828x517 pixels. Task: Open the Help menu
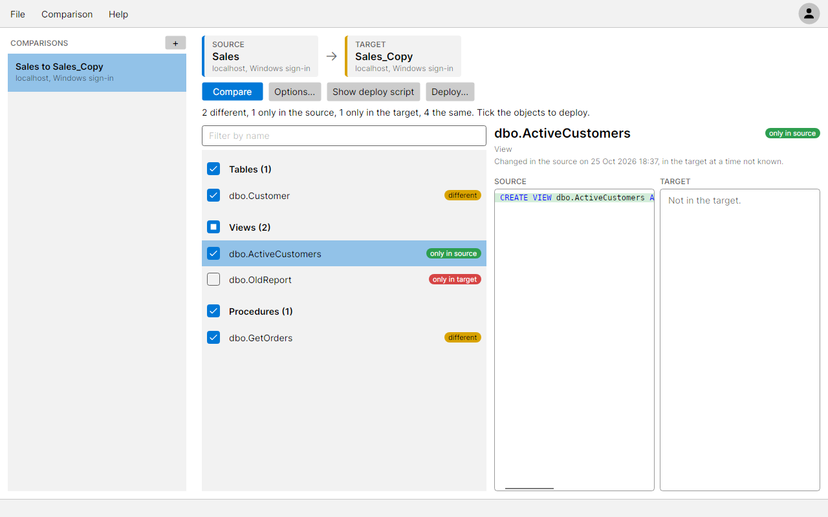(x=118, y=14)
